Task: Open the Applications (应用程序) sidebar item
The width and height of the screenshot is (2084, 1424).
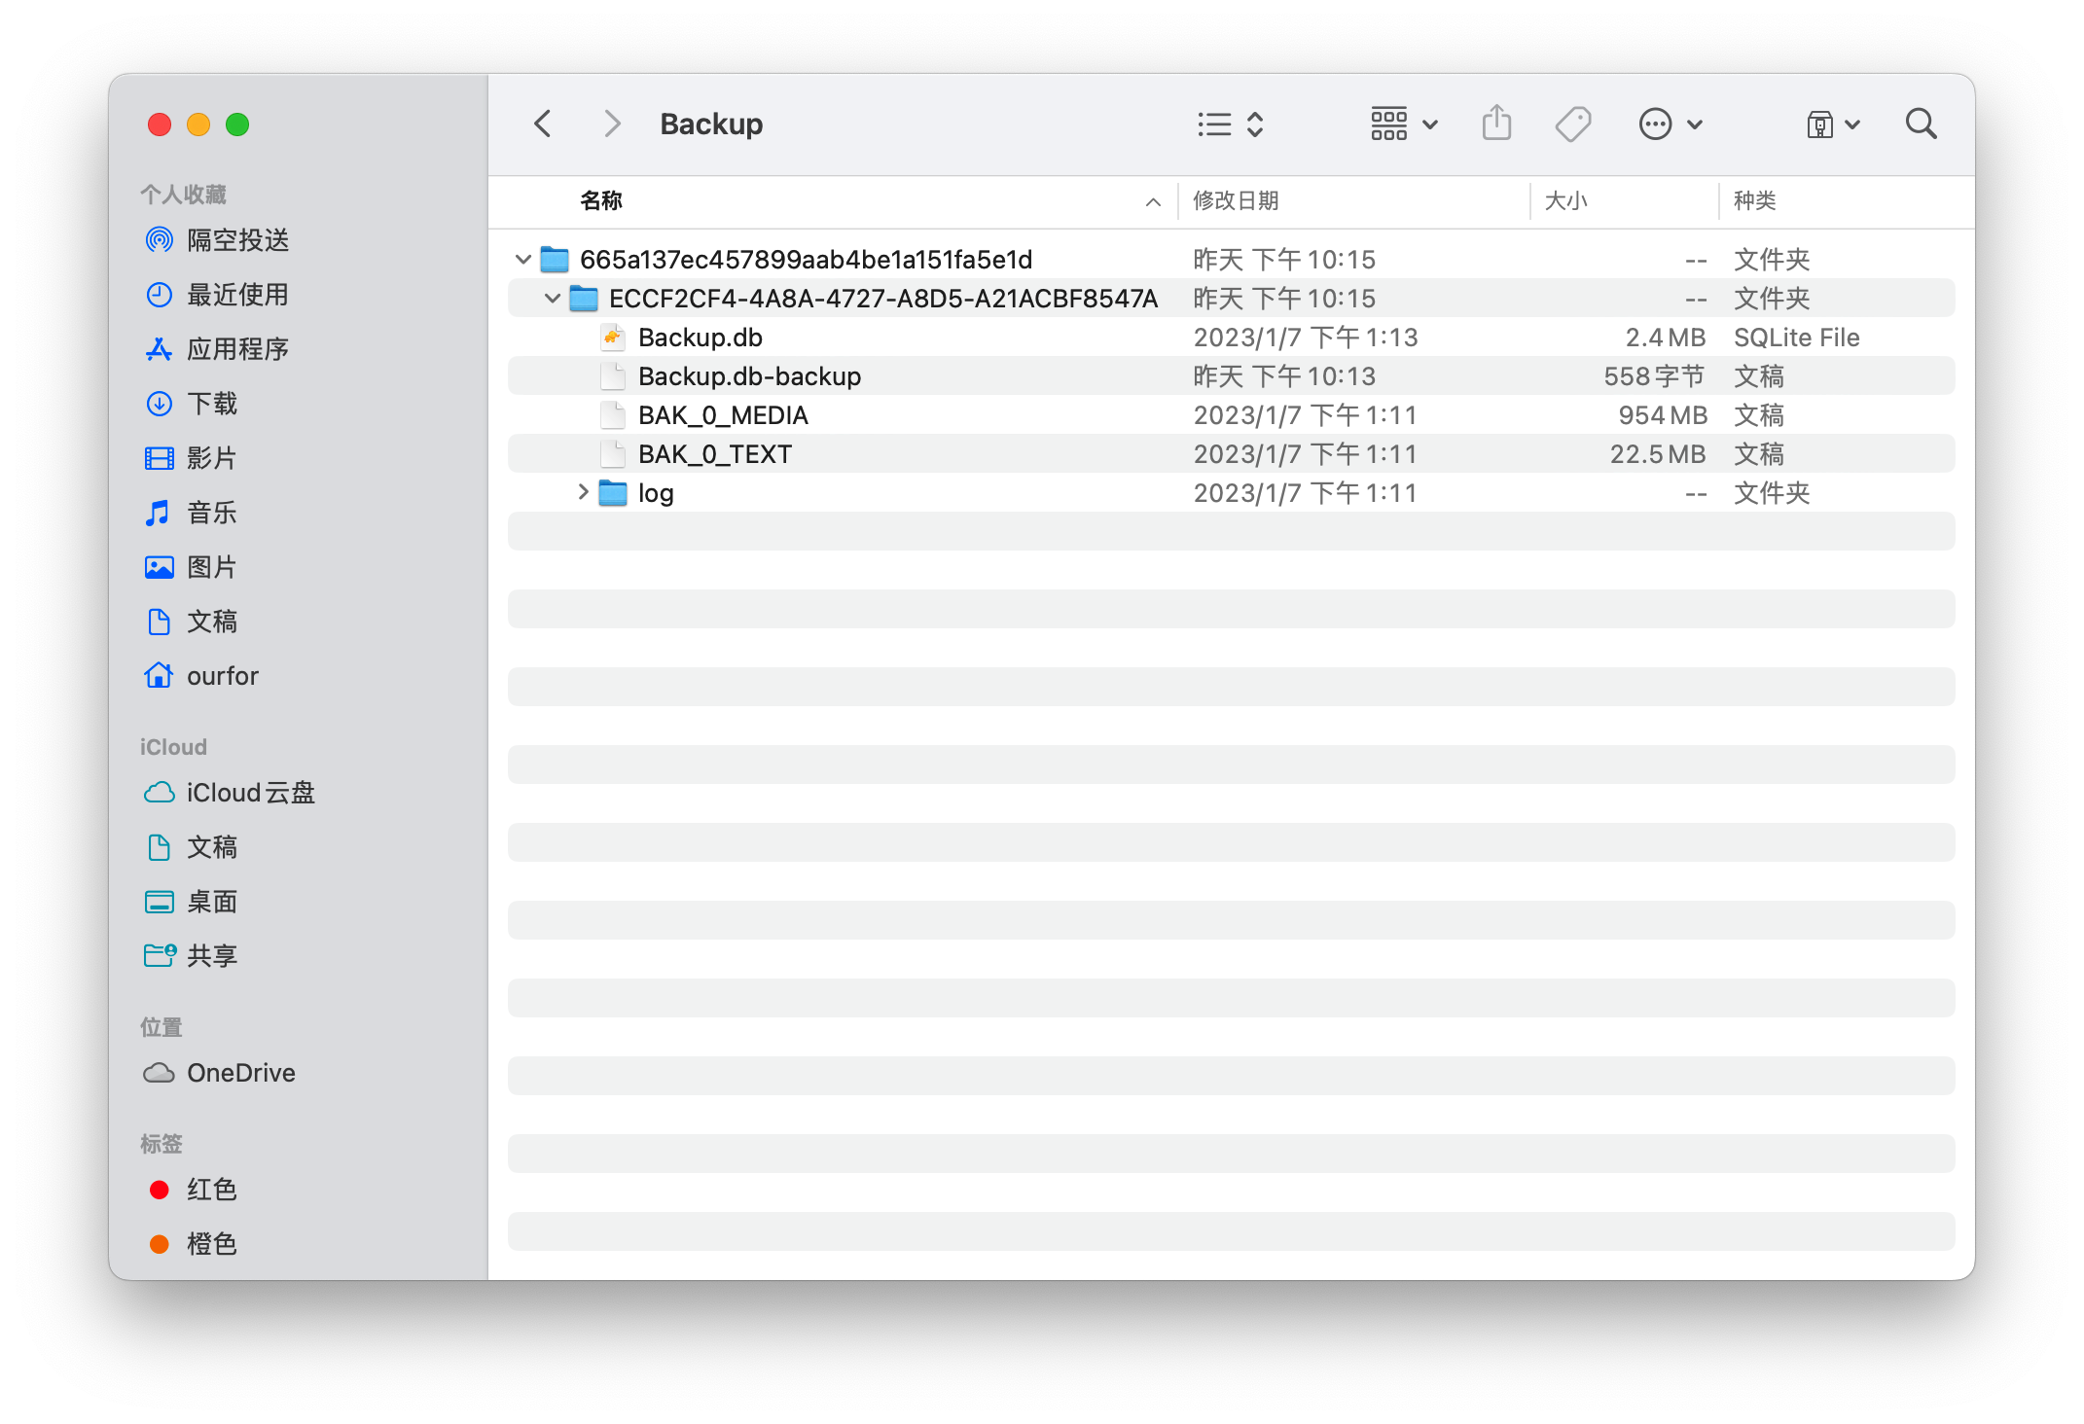Action: coord(236,349)
